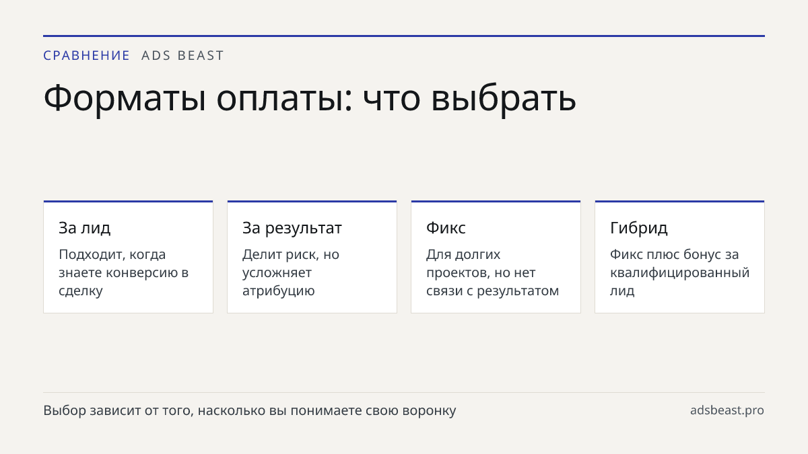Click the headline "Форматы оплаты: что выбрать"
Screen dimensions: 808x454
pos(310,98)
